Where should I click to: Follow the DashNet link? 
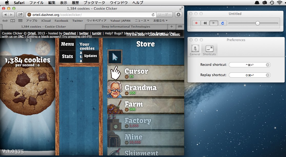click(x=70, y=33)
